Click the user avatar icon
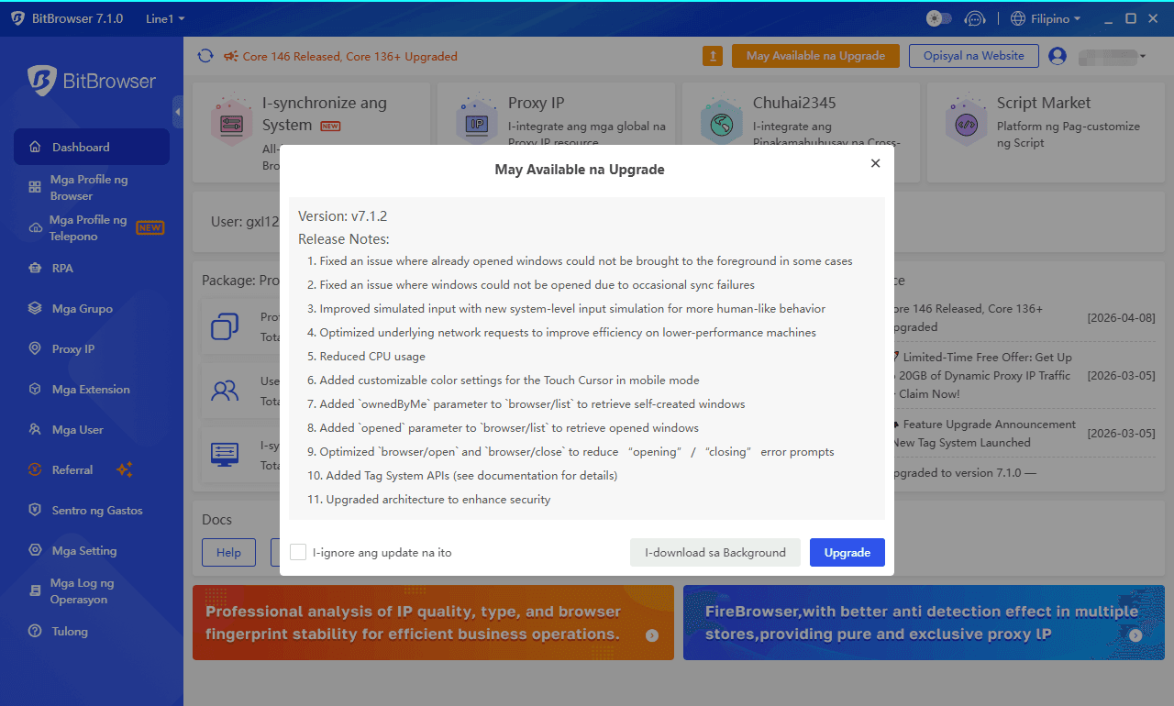 [1058, 56]
